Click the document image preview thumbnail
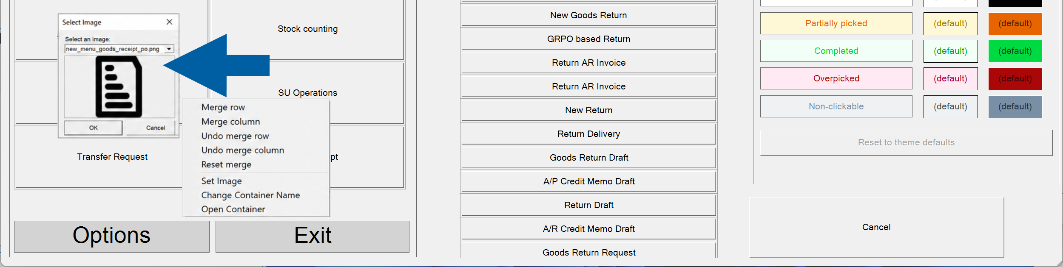Viewport: 1063px width, 267px height. click(119, 87)
